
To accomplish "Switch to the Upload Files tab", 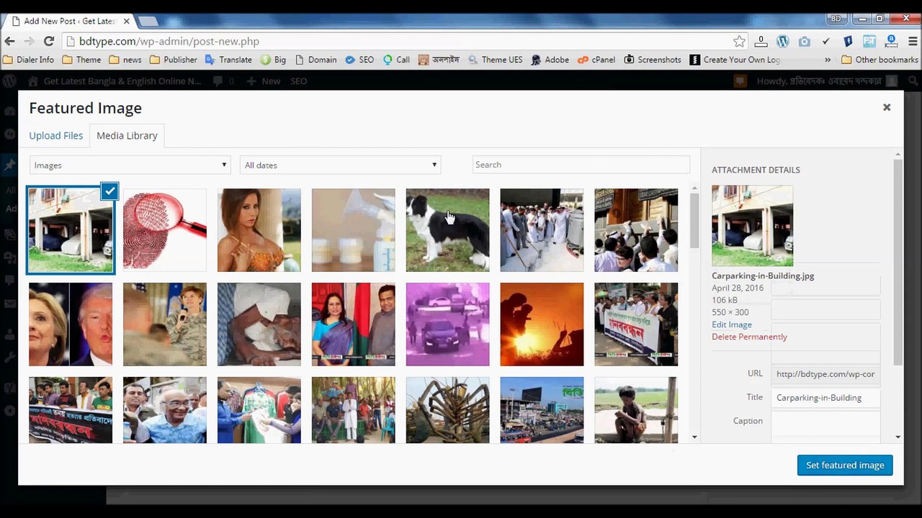I will tap(56, 135).
